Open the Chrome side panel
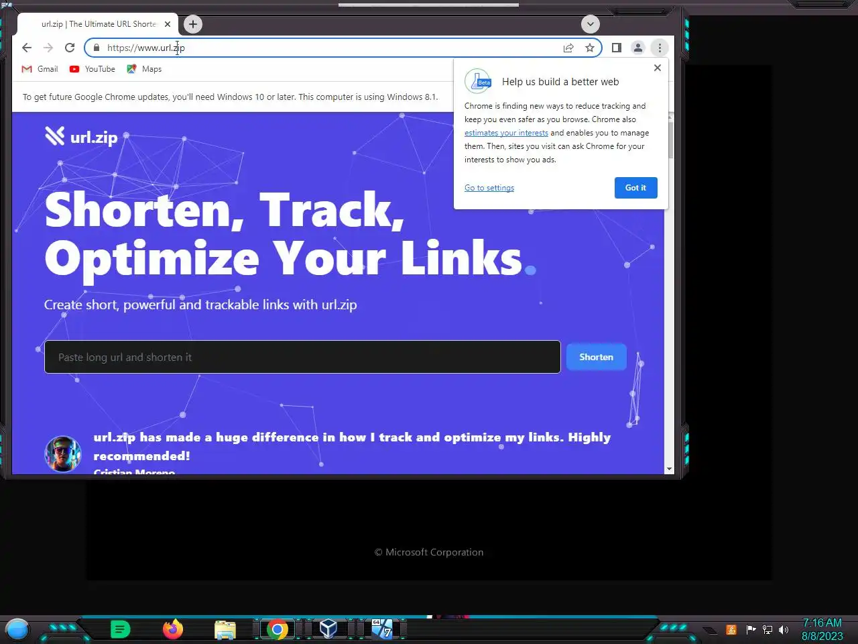Screen dimensions: 858x644 tap(617, 48)
